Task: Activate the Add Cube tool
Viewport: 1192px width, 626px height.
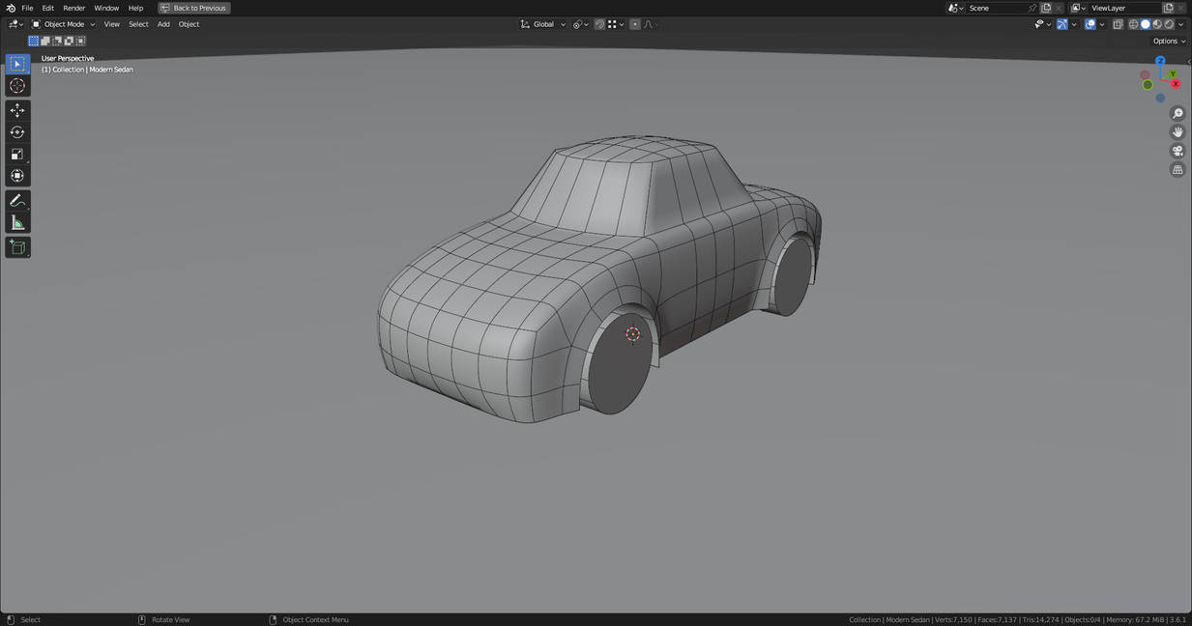Action: [17, 247]
